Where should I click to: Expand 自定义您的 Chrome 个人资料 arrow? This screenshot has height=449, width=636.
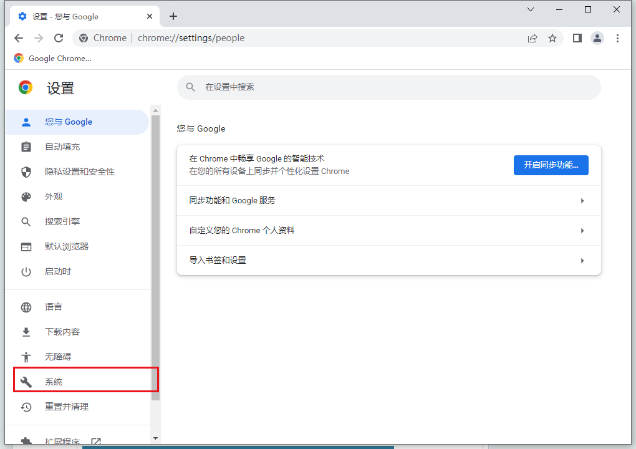582,231
